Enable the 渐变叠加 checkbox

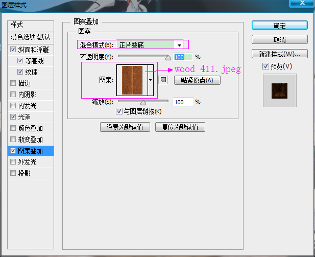click(x=13, y=139)
